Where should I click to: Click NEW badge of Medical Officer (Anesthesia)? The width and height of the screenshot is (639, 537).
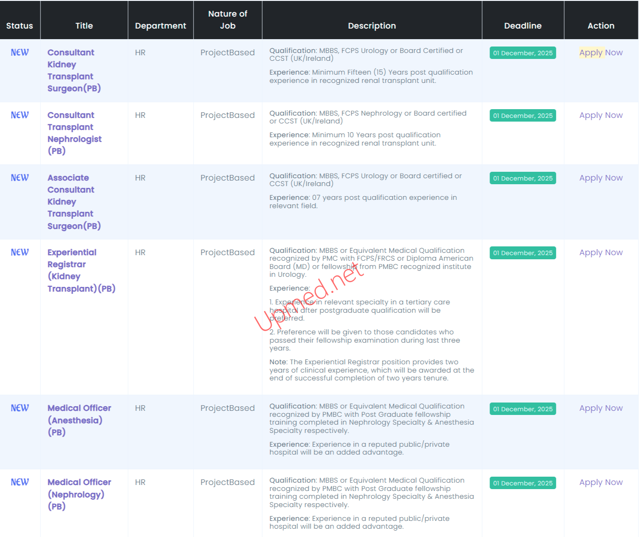(20, 408)
